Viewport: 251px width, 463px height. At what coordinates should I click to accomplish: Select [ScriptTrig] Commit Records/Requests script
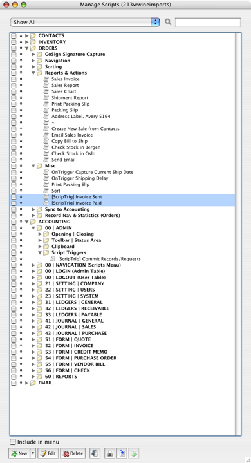tap(99, 259)
